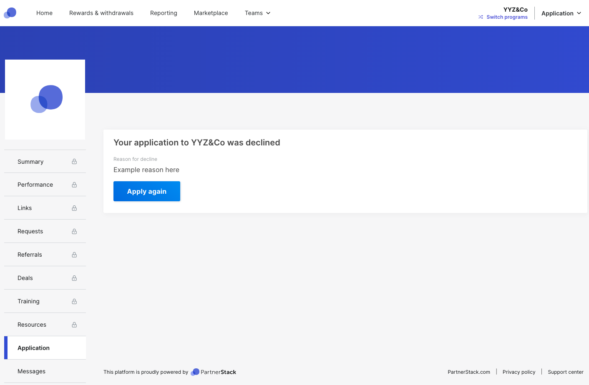Click the YYZ&Co program logo thumbnail

[x=45, y=100]
